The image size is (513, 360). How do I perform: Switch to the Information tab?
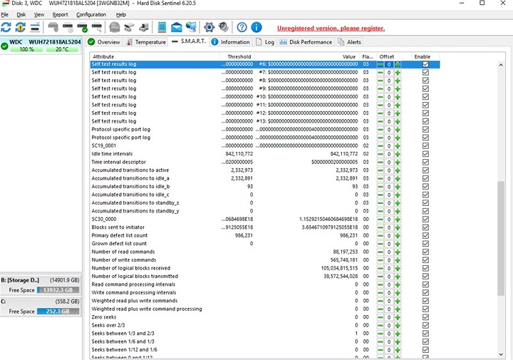231,42
